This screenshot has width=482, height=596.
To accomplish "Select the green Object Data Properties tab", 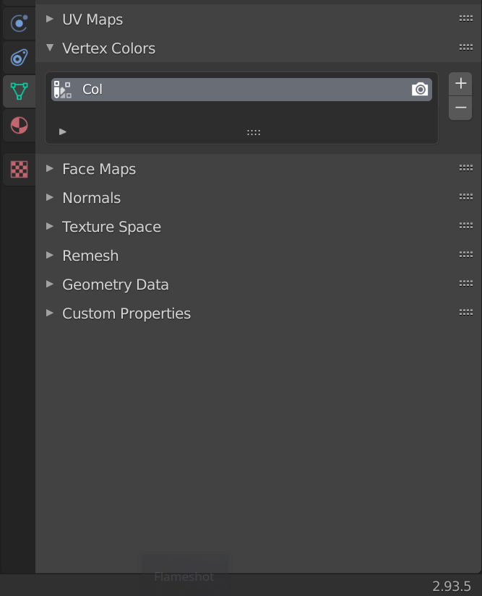I will [x=20, y=91].
